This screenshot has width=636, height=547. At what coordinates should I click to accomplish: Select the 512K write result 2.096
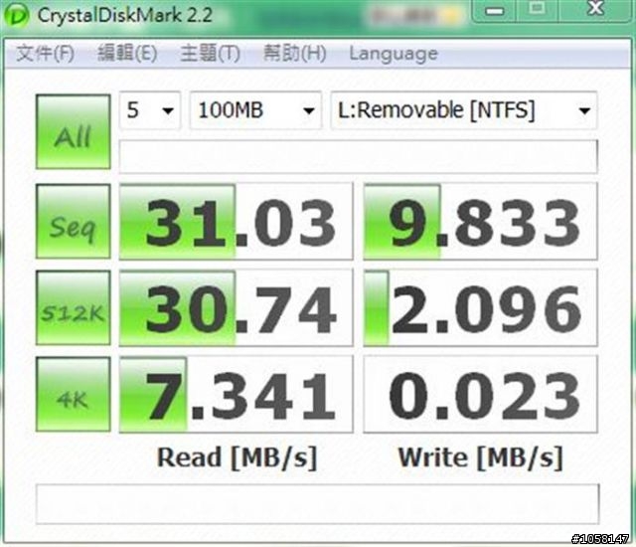(x=480, y=308)
